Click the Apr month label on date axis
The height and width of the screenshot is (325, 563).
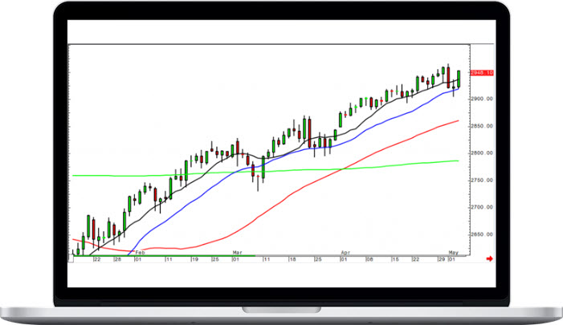(345, 251)
